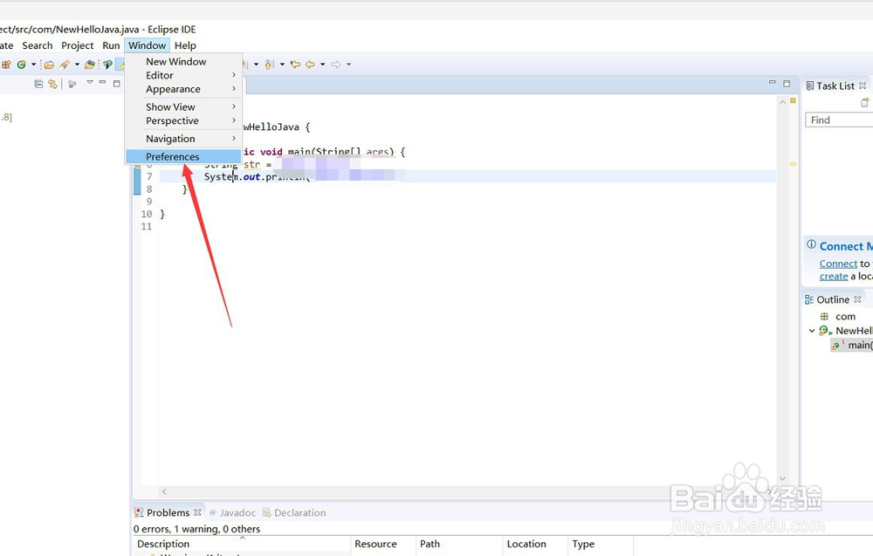
Task: Open the Back history dropdown arrow
Action: (x=322, y=65)
